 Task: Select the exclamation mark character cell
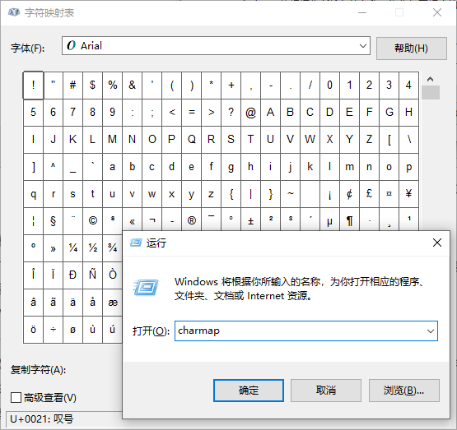(x=33, y=85)
